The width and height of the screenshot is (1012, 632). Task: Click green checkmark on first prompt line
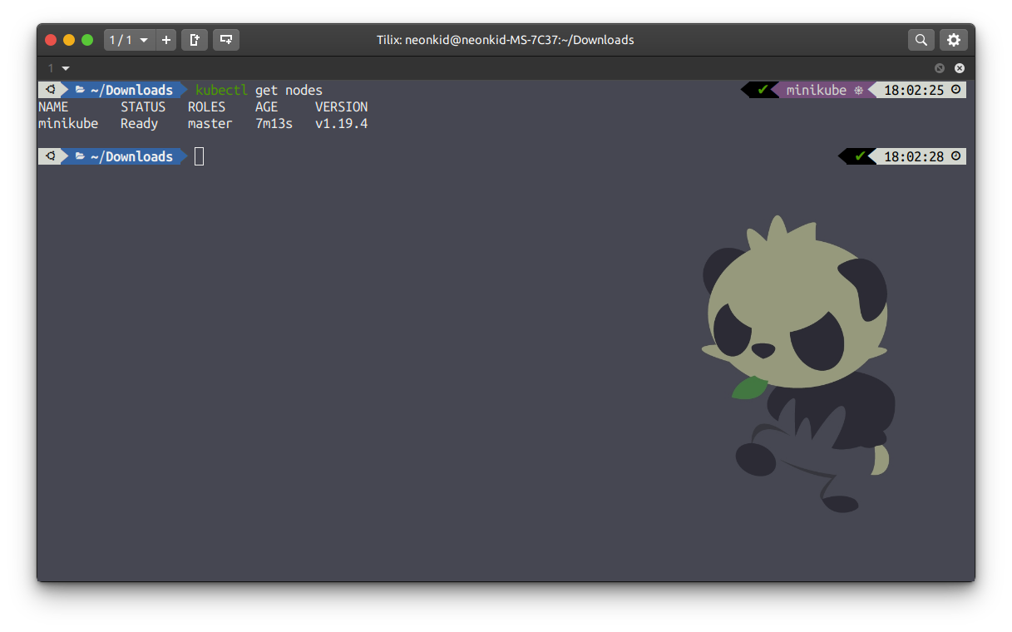click(763, 89)
